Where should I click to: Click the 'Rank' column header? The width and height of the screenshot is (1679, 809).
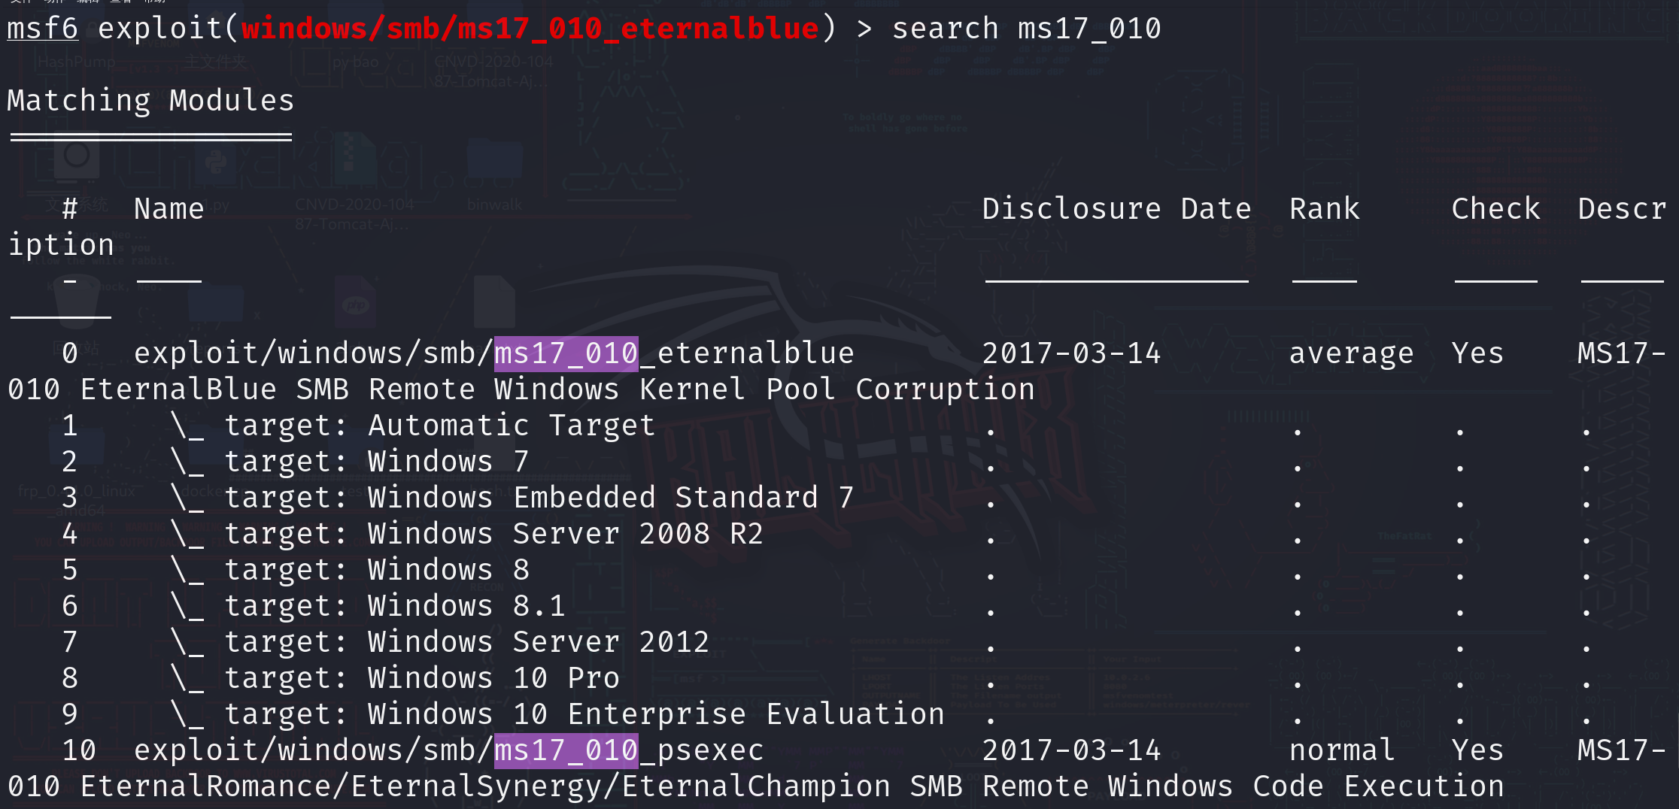[1324, 209]
